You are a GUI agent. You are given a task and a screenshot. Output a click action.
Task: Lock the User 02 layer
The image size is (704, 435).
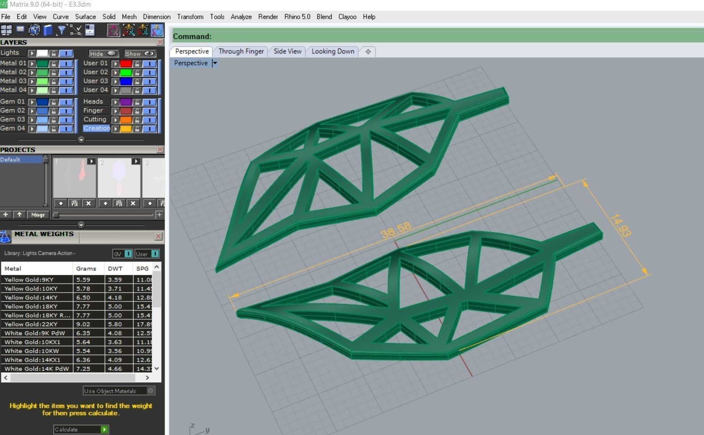[137, 73]
